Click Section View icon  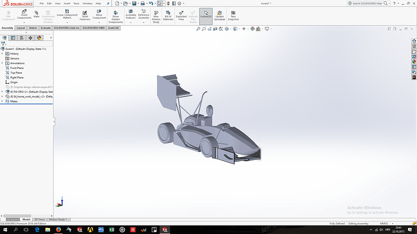pos(215,29)
